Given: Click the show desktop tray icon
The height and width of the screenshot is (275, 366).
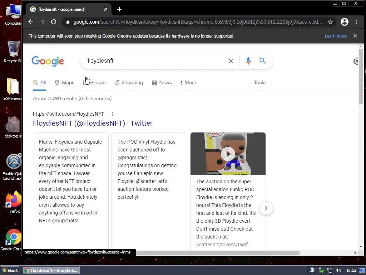Looking at the screenshot, I should click(362, 271).
